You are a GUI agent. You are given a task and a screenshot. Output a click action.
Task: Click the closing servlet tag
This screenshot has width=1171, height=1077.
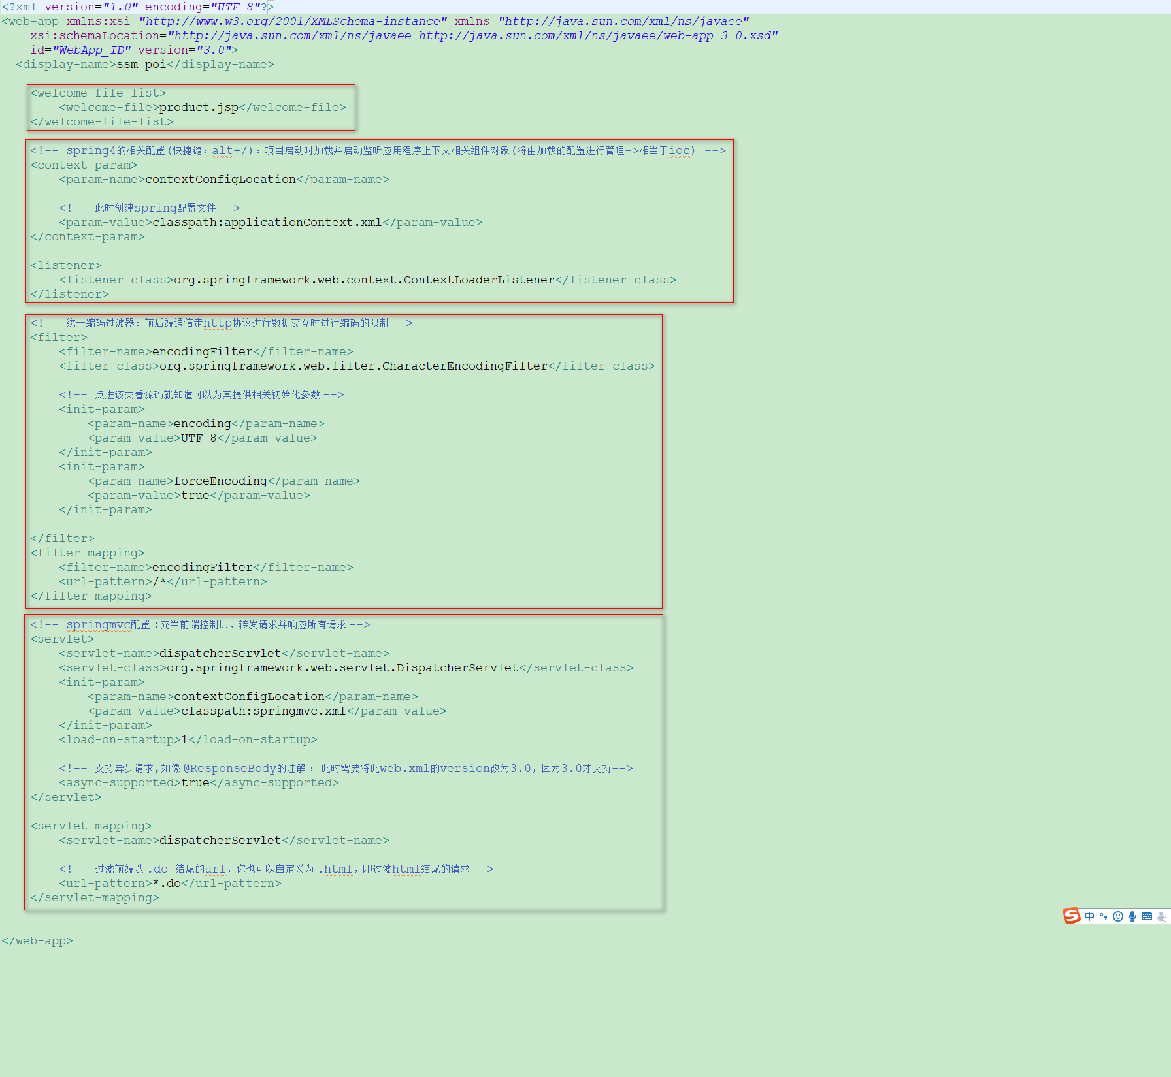pos(66,797)
